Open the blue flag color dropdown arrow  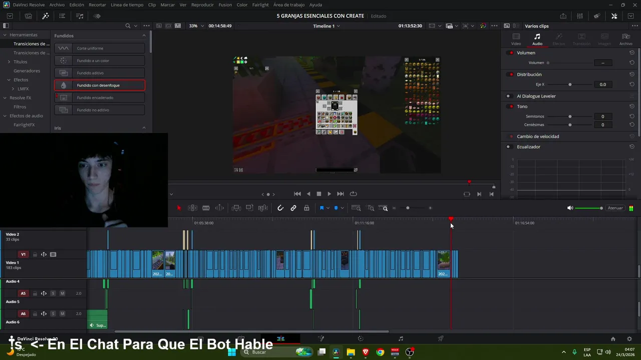pos(328,208)
